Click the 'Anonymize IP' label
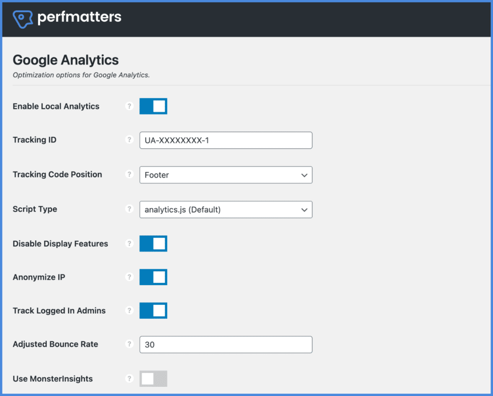This screenshot has height=396, width=493. coord(39,277)
